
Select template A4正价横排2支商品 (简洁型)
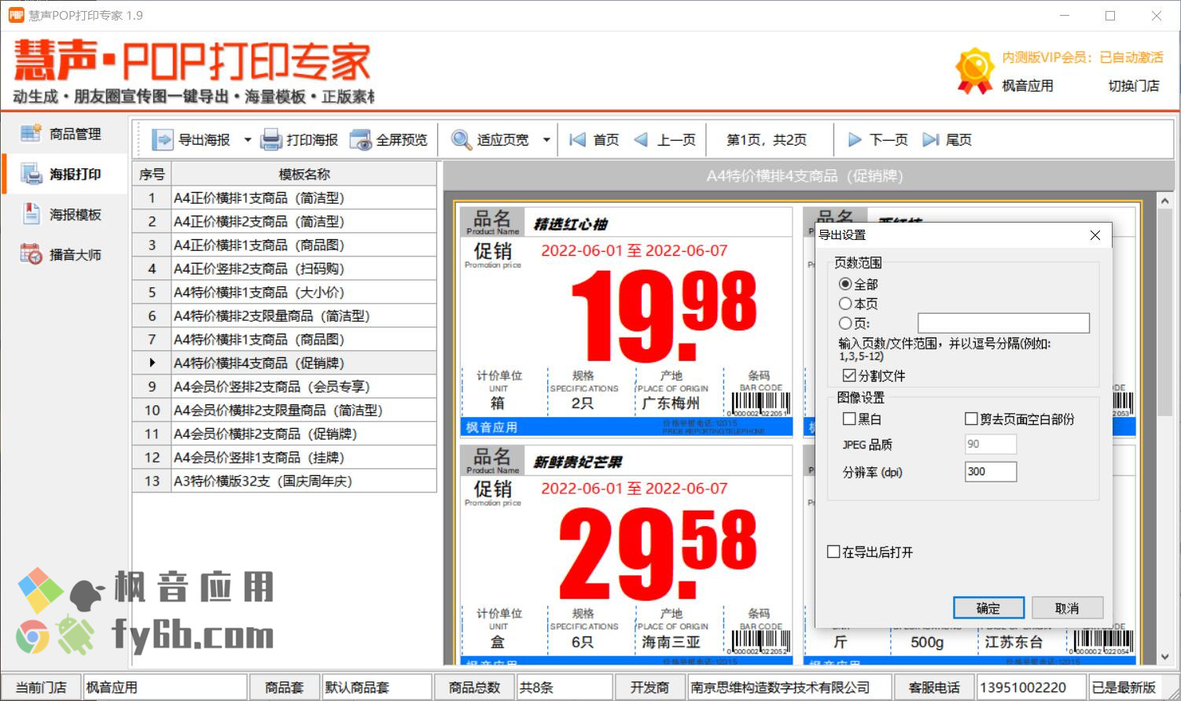coord(304,222)
